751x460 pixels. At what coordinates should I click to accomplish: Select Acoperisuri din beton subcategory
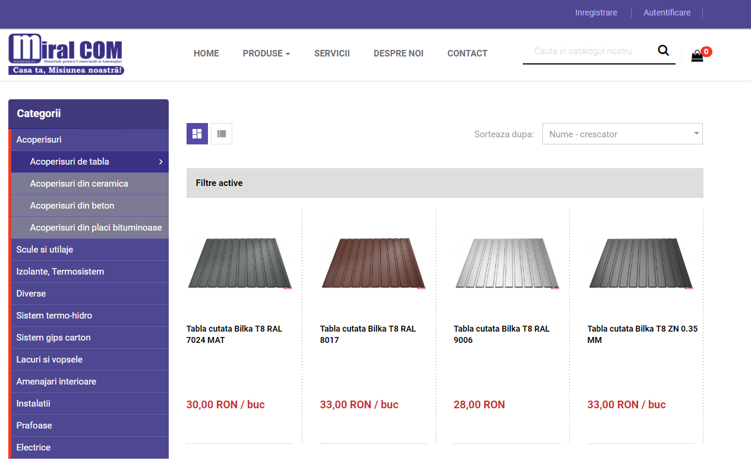click(x=90, y=206)
